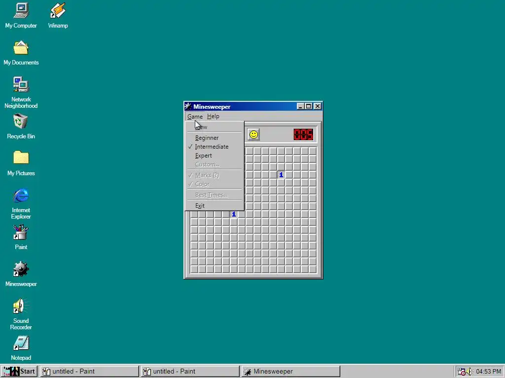Screen dimensions: 505x378
Task: Click the 04:53 PM system clock
Action: click(488, 371)
